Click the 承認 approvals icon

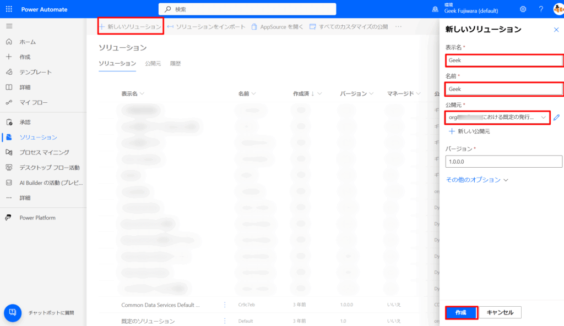coord(9,122)
